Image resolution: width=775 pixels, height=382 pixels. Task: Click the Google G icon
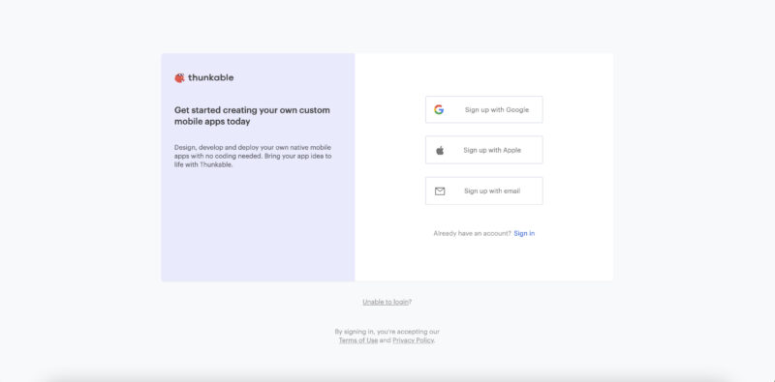click(x=439, y=109)
